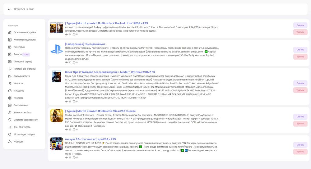Viewport: 311px width, 169px height.
Task: Open Mortal Kombat 11 Ultimate PS4 и PS5 Онлайн title
Action: 100,111
